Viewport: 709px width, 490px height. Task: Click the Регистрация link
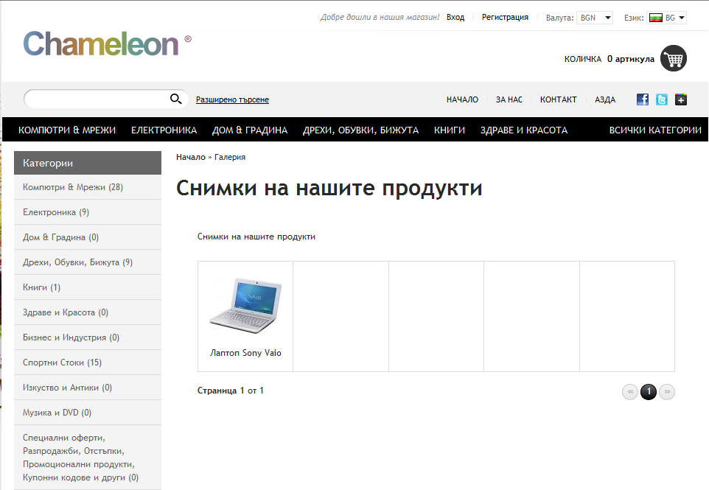click(x=505, y=17)
